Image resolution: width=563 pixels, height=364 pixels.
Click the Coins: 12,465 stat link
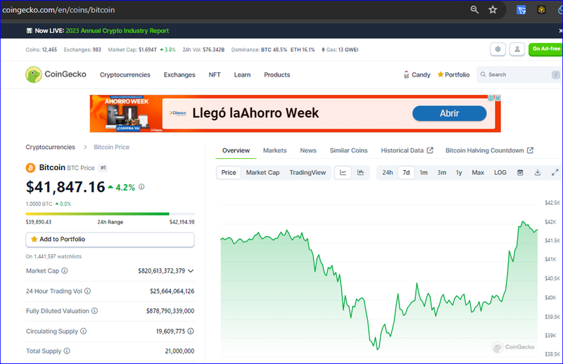41,49
